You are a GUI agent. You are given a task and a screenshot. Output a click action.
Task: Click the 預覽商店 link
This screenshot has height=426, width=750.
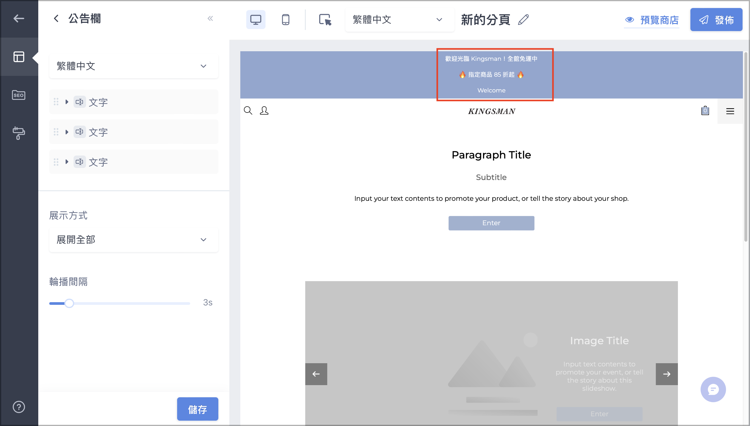pyautogui.click(x=652, y=20)
